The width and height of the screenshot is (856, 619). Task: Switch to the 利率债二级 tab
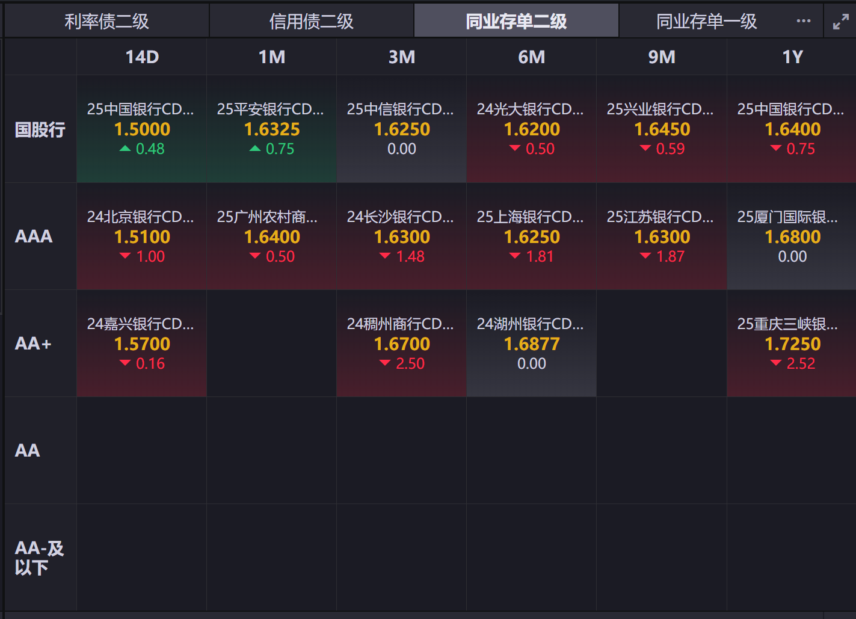coord(106,21)
